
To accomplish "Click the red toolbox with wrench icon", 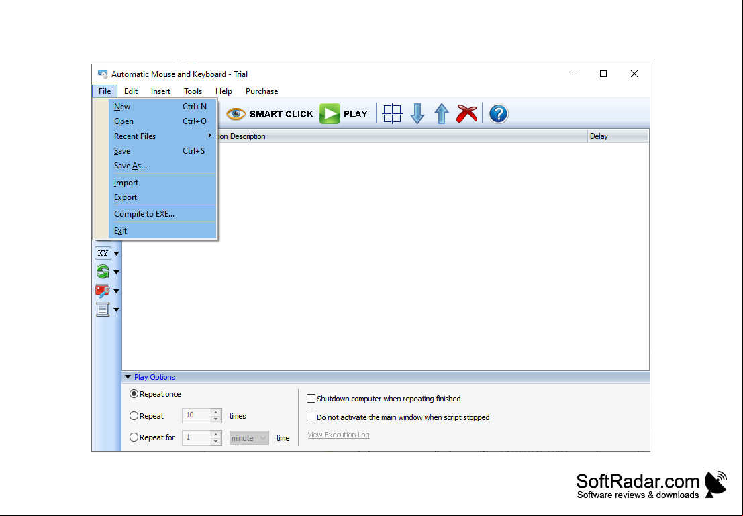I will pos(103,291).
